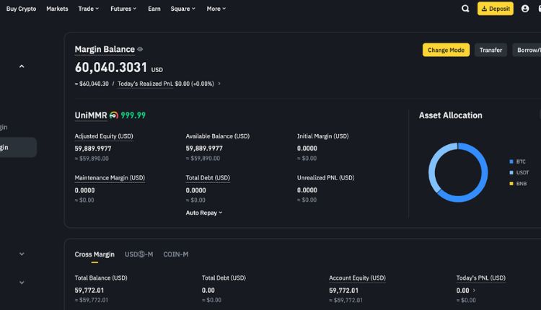541x310 pixels.
Task: Select the Cross Margin tab
Action: (x=94, y=254)
